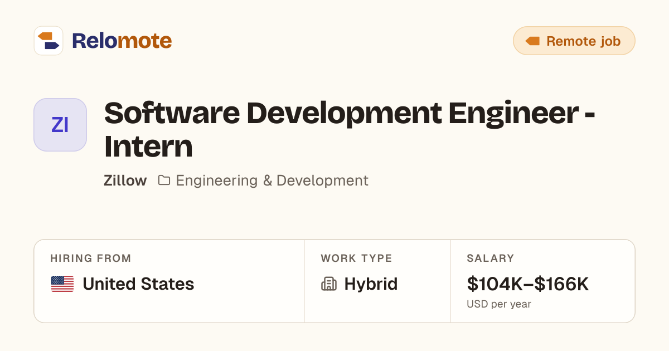669x351 pixels.
Task: Open the Engineering & Development category
Action: pyautogui.click(x=272, y=181)
